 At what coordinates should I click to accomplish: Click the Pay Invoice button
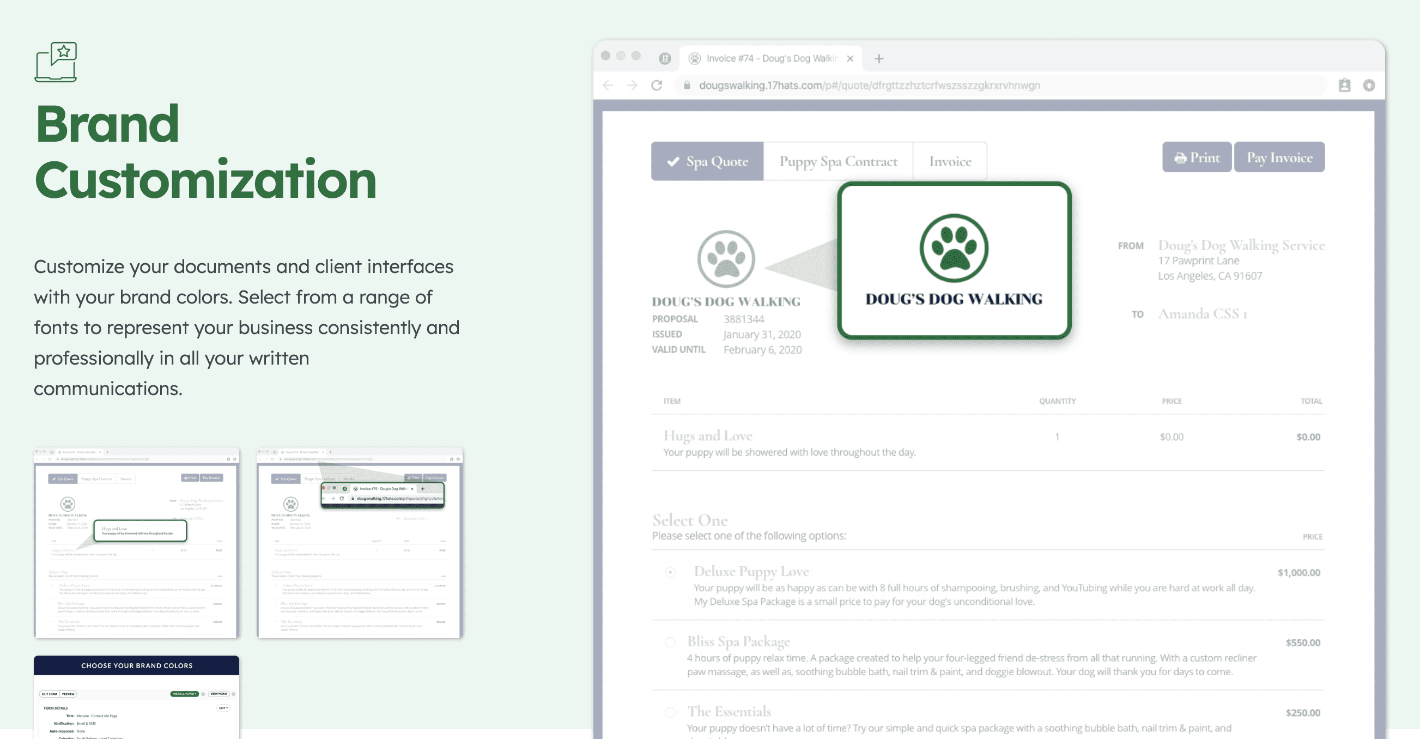click(x=1279, y=158)
